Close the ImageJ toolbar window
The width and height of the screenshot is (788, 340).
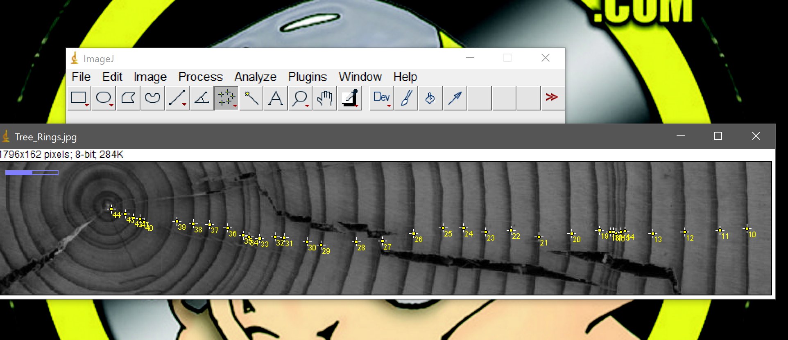[546, 58]
